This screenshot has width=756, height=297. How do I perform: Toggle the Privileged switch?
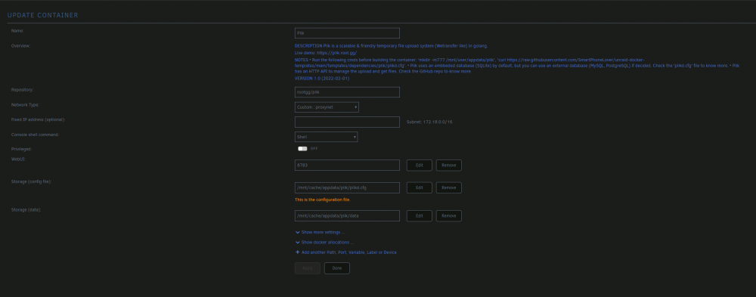pyautogui.click(x=302, y=148)
